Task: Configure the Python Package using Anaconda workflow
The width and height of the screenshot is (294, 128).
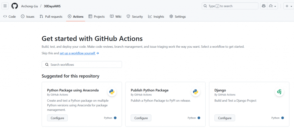Action: click(57, 118)
